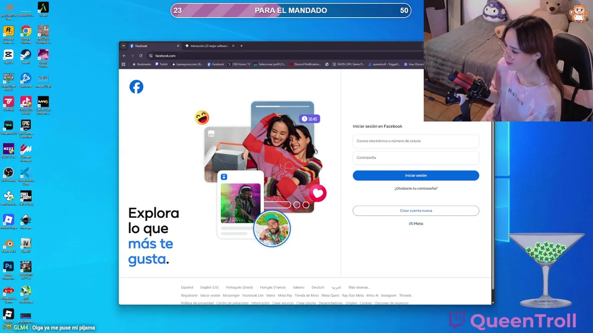Launch Blender 4.4 shortcut
593x333 pixels.
tap(8, 245)
